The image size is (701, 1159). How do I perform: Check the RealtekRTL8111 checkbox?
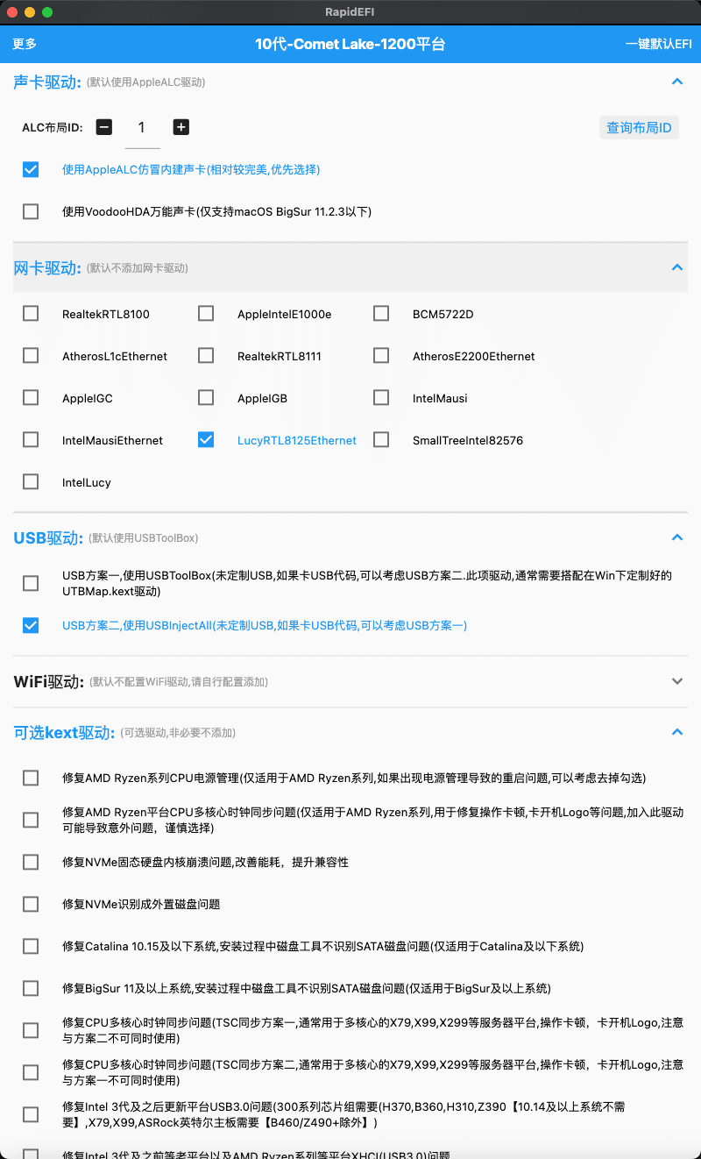(206, 356)
